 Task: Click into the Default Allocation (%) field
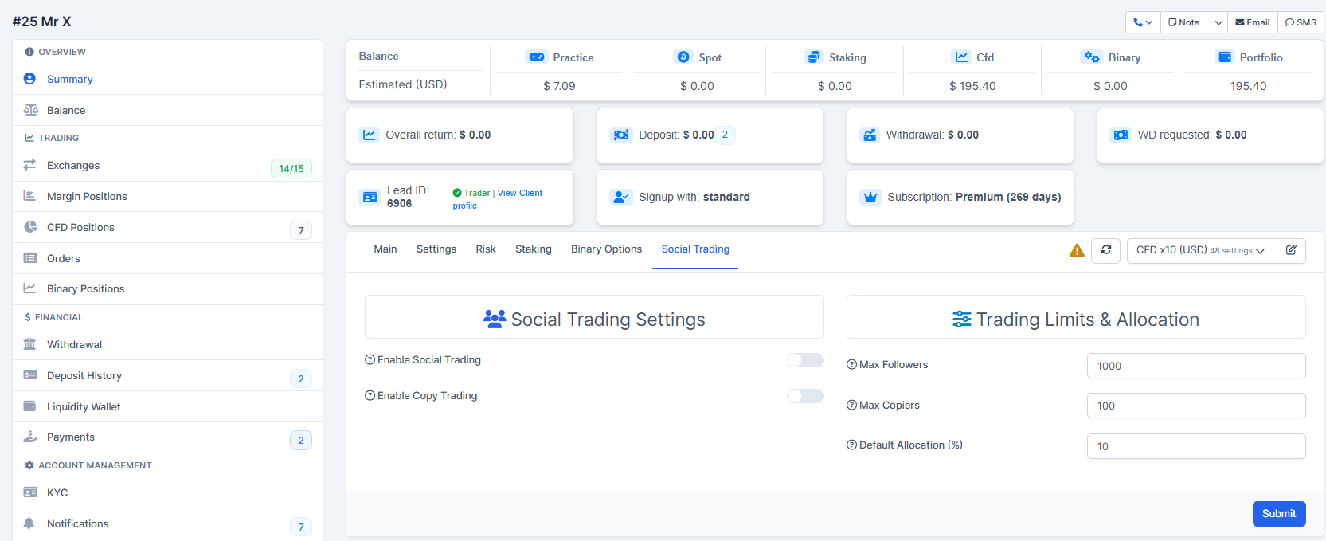point(1196,446)
